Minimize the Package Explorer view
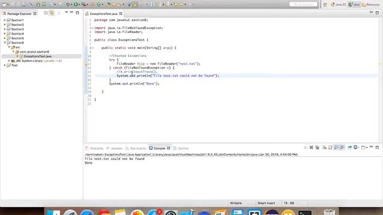383x215 pixels. tap(71, 12)
